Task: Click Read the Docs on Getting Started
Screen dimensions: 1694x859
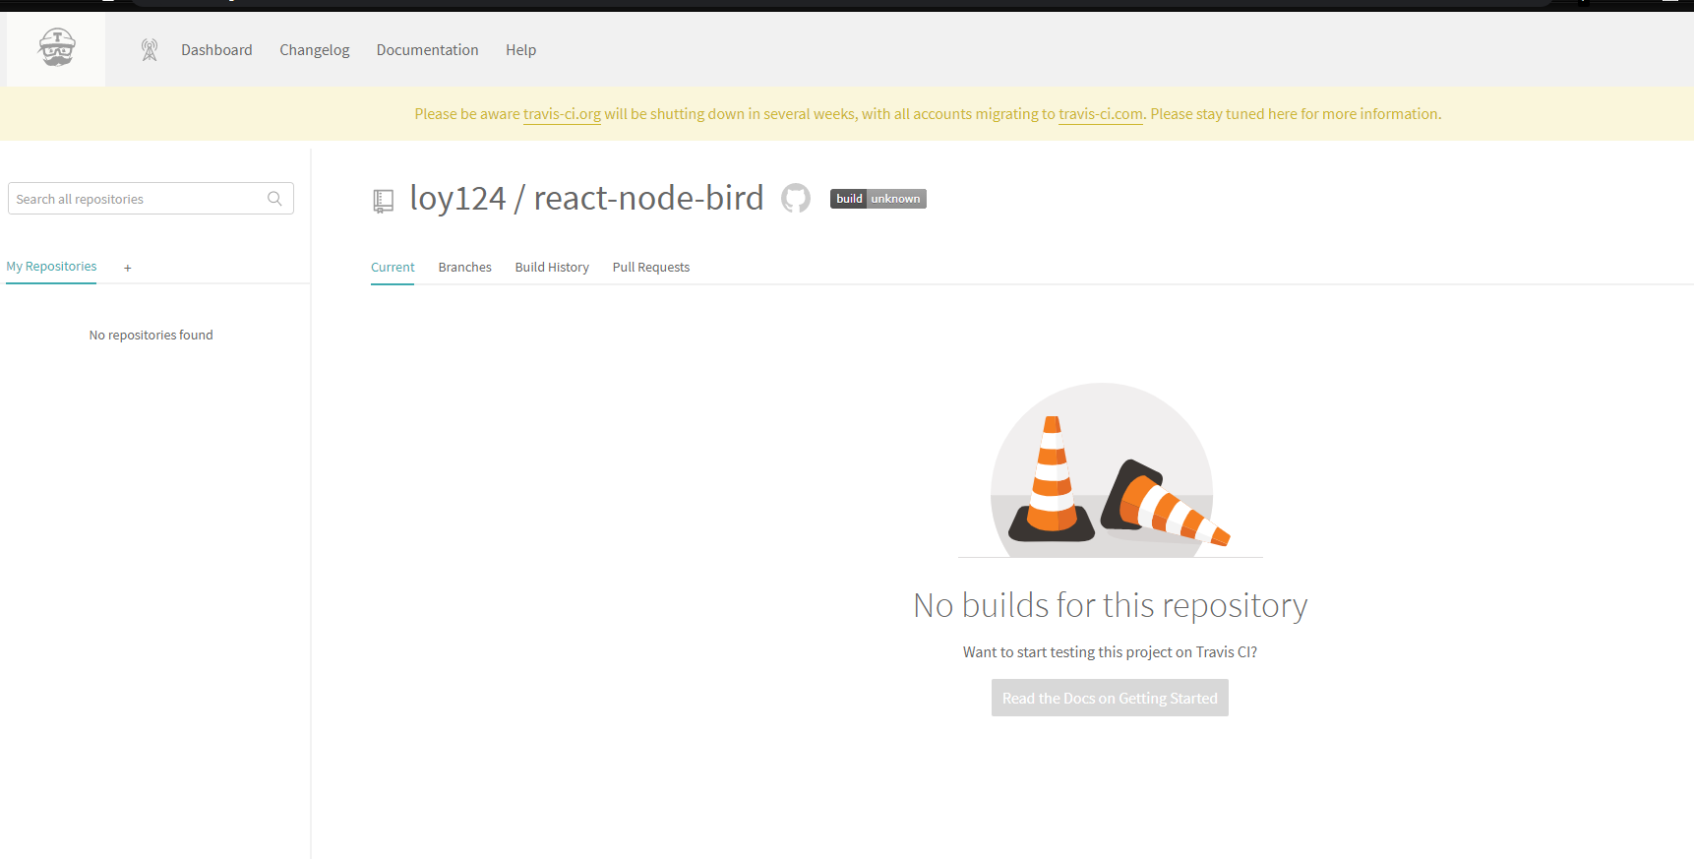Action: coord(1110,698)
